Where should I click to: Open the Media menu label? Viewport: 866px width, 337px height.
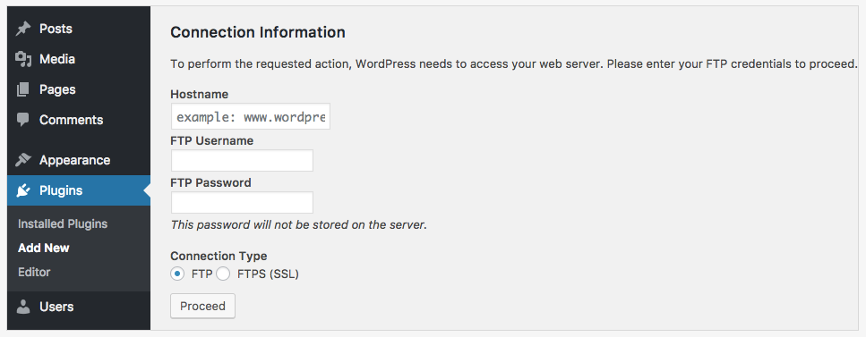point(57,59)
